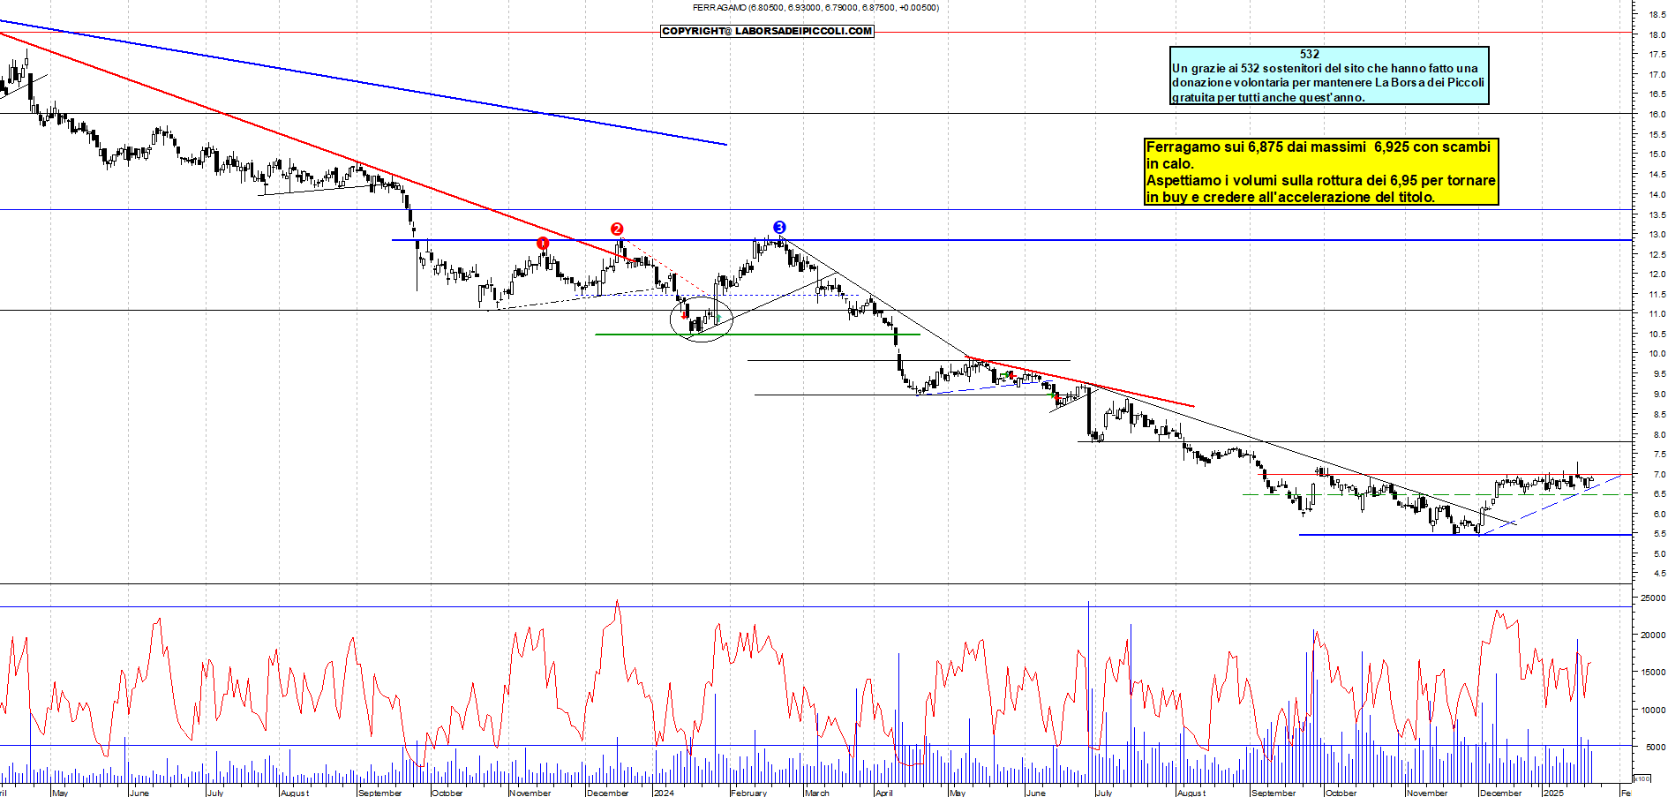
Task: Click the 17.0 price axis label
Action: (x=1657, y=75)
